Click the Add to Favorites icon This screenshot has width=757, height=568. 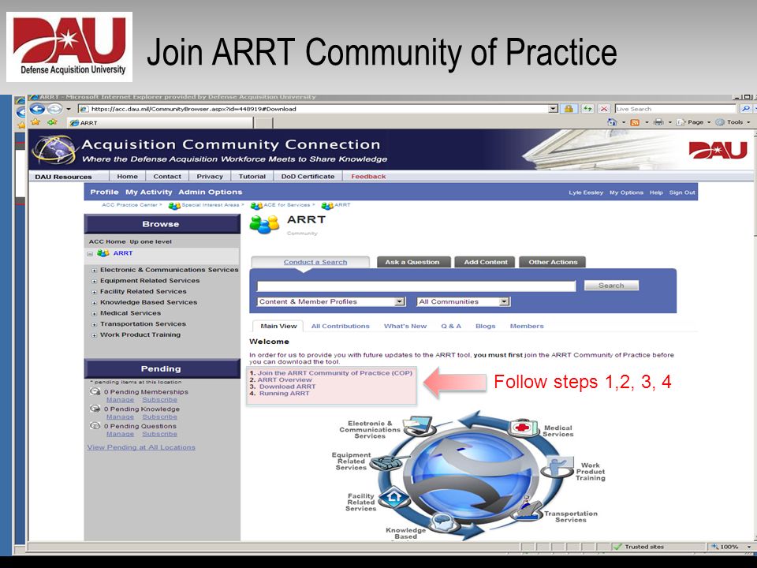pos(52,122)
